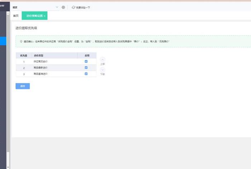This screenshot has width=251, height=169.
Task: Click the 下移 down arrow button
Action: [x=103, y=70]
